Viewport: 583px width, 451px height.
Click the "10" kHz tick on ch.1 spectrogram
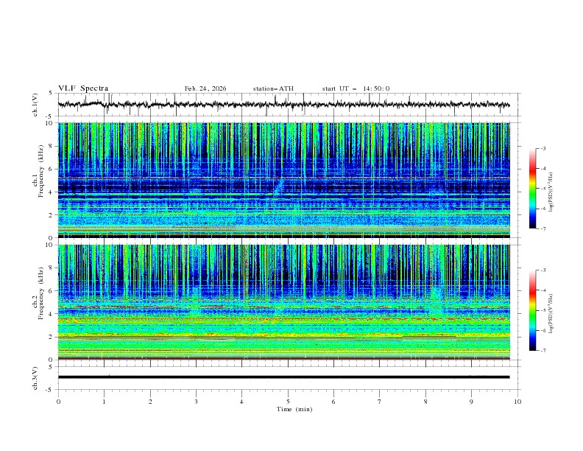pos(50,123)
